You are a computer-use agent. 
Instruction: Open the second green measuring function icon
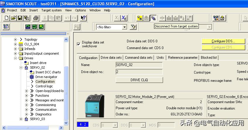[35, 27]
